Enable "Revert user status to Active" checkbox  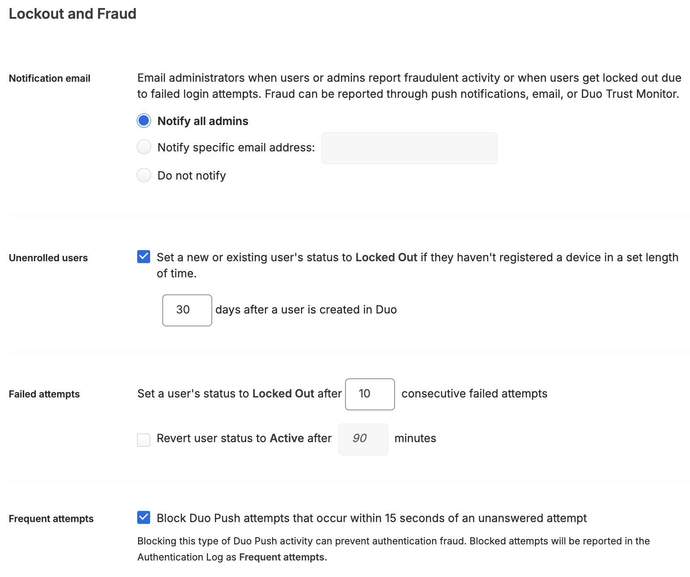point(143,440)
